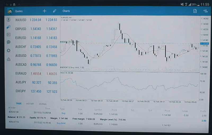Tap the bottom sidebar icon below the gear
The image size is (212, 135).
[x=9, y=59]
